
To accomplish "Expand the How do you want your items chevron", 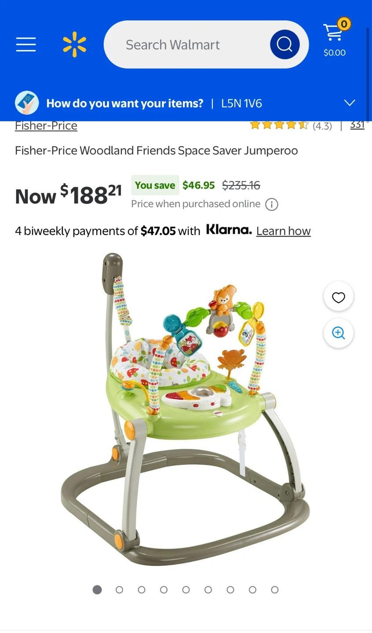I will (x=350, y=103).
